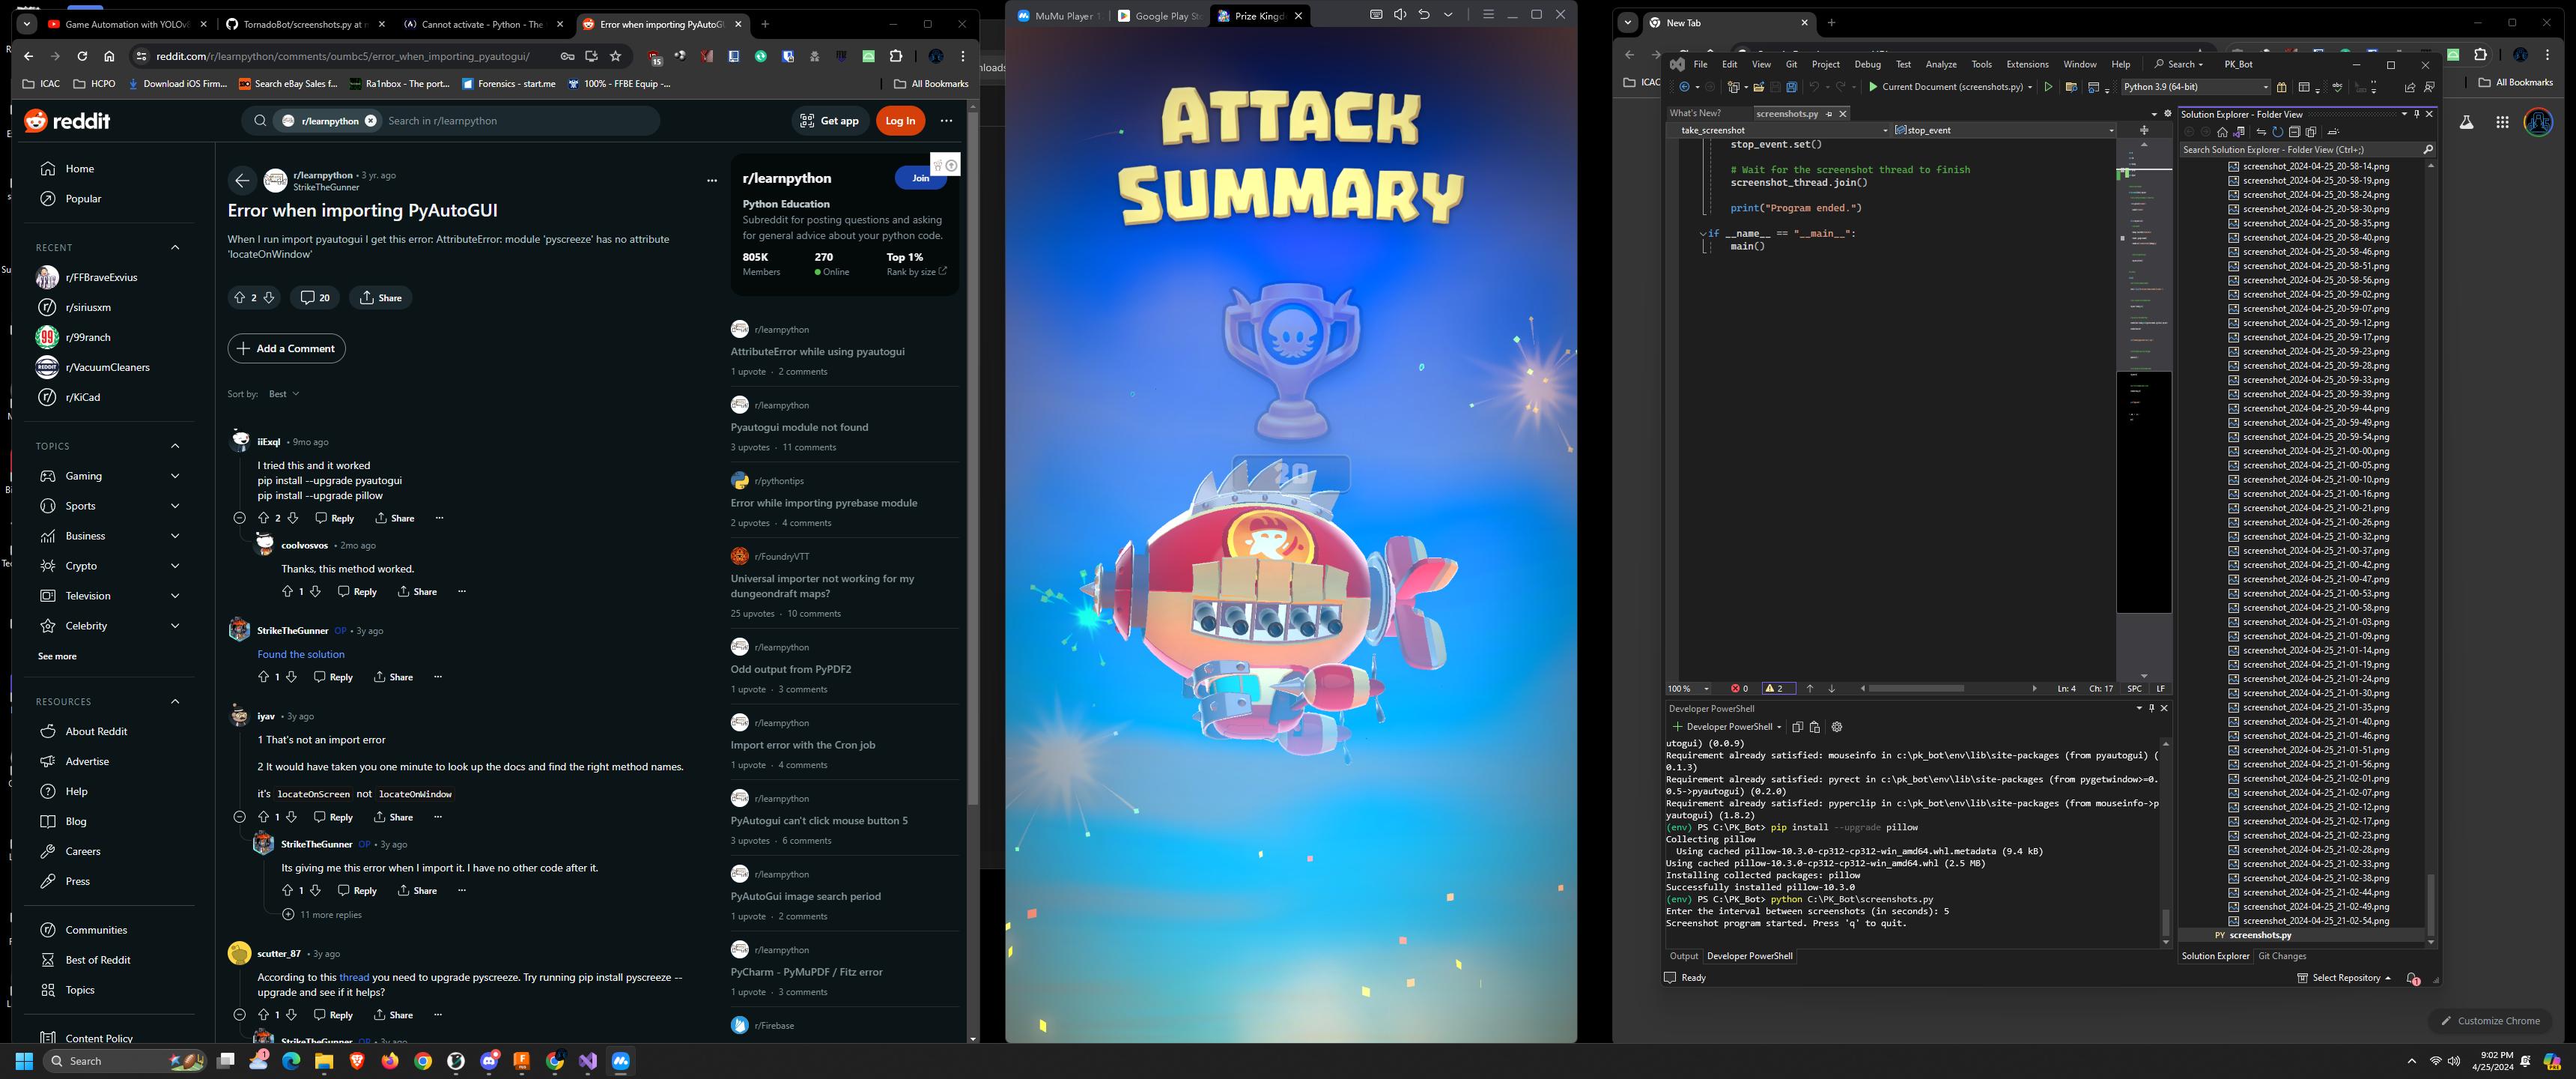Open the Git menu in Visual Studio
The image size is (2576, 1079).
1791,64
